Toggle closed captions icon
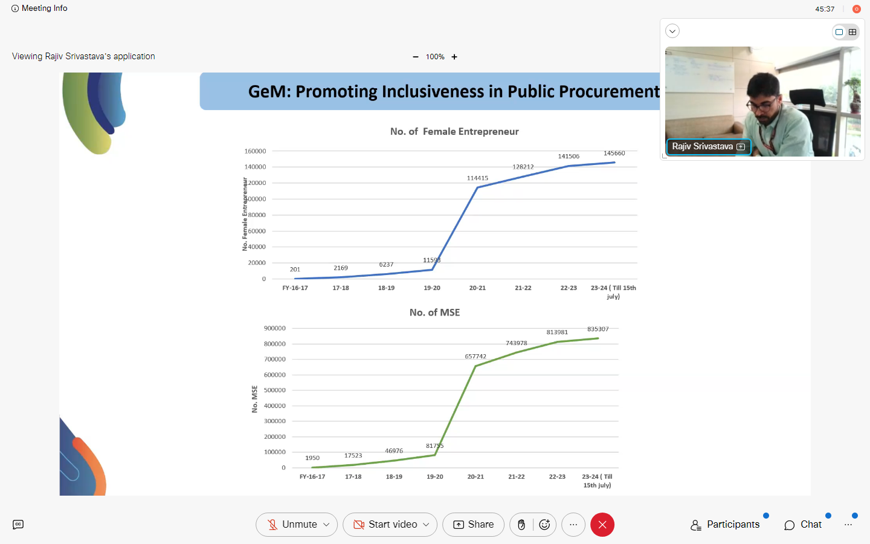 pyautogui.click(x=18, y=525)
